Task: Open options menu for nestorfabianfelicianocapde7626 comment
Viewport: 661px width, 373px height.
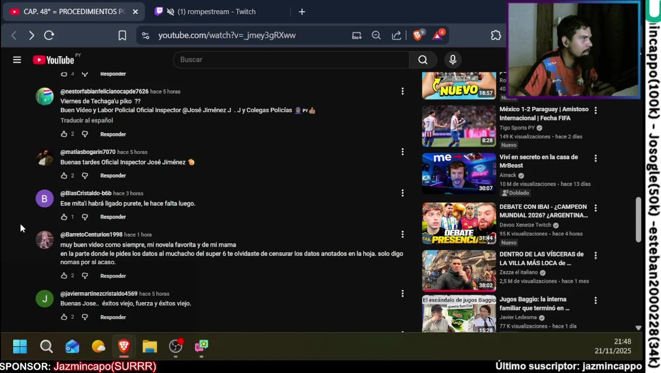Action: tap(402, 92)
